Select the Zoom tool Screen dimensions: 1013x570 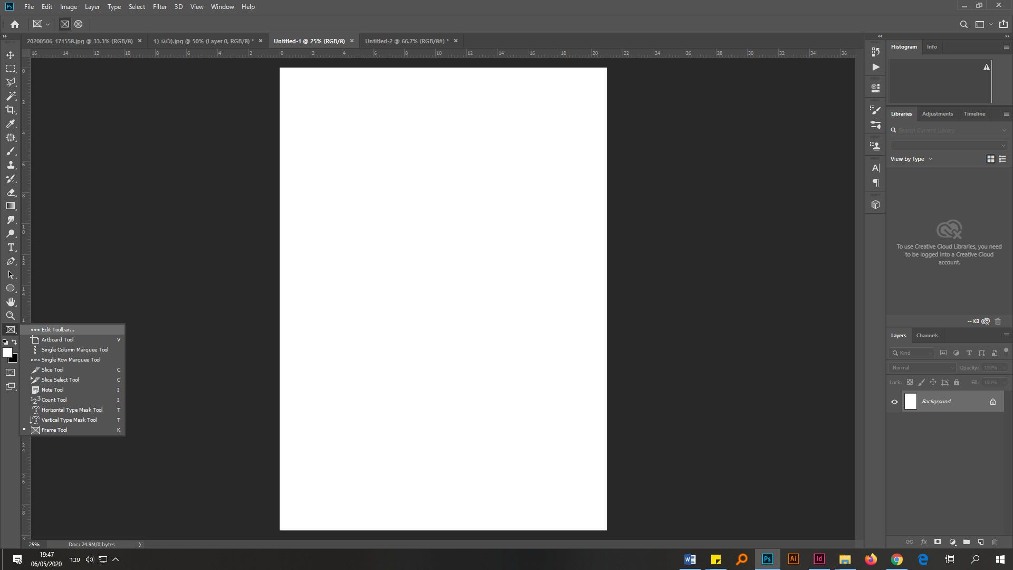tap(10, 316)
